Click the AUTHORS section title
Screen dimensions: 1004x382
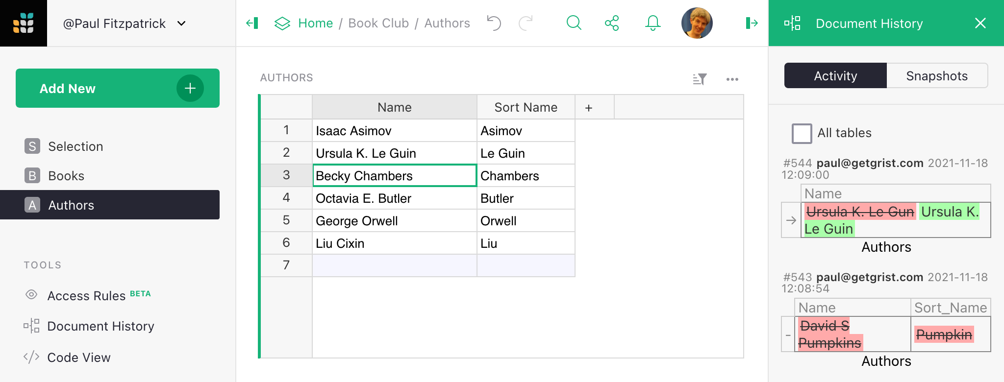pos(286,78)
